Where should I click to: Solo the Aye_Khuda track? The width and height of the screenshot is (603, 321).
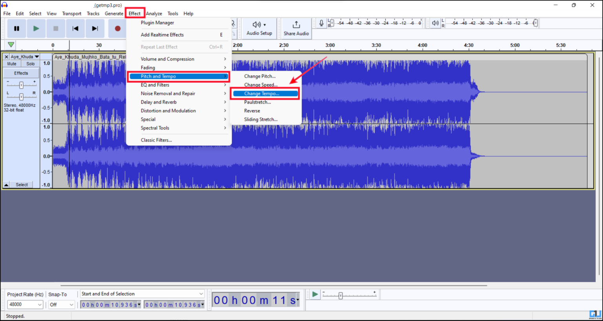[30, 63]
